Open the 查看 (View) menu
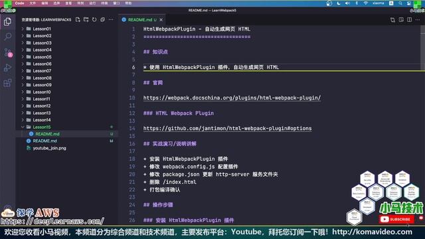This screenshot has height=239, width=425. [68, 3]
